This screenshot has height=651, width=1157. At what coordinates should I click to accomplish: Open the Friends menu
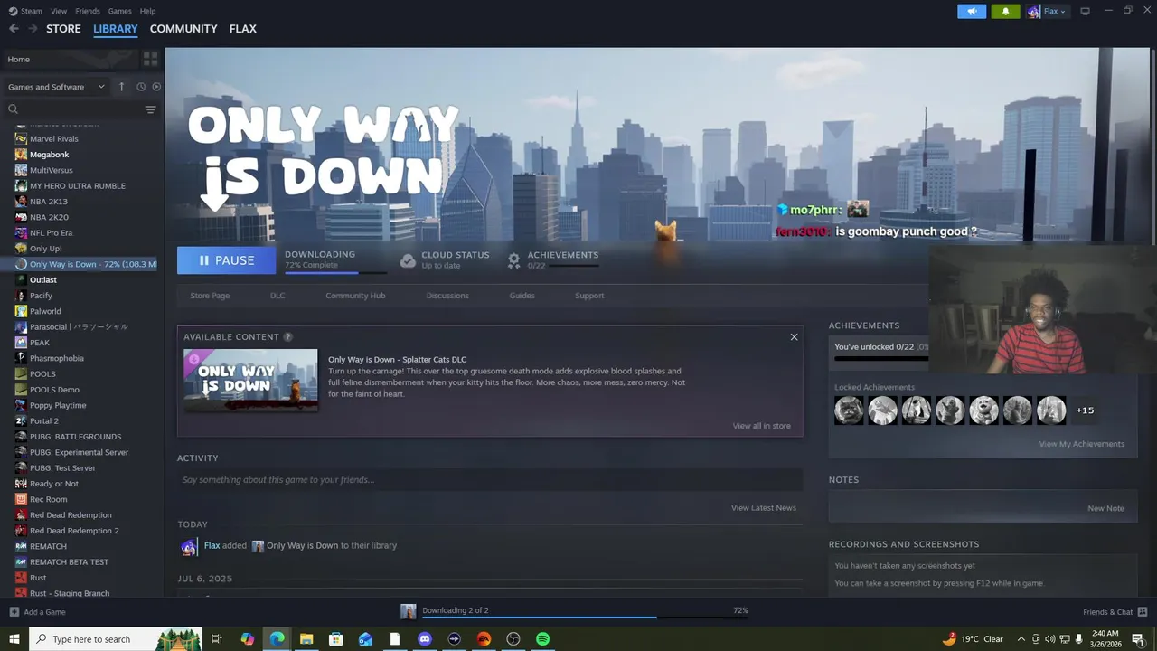coord(88,11)
